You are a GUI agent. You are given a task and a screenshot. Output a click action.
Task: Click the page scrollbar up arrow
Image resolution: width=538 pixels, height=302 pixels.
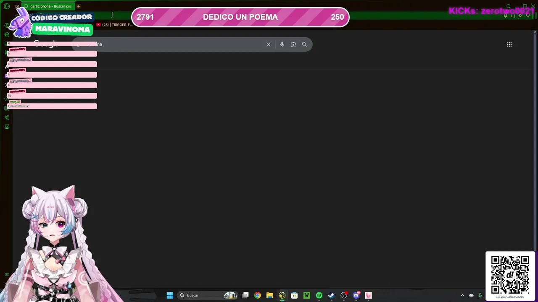coord(535,32)
